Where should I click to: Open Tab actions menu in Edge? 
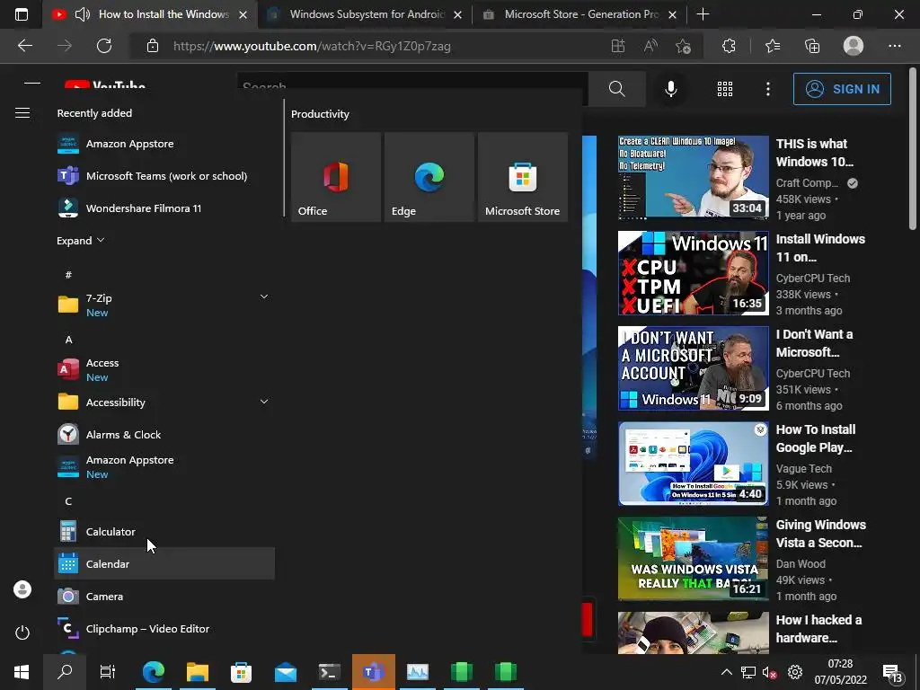(x=22, y=14)
